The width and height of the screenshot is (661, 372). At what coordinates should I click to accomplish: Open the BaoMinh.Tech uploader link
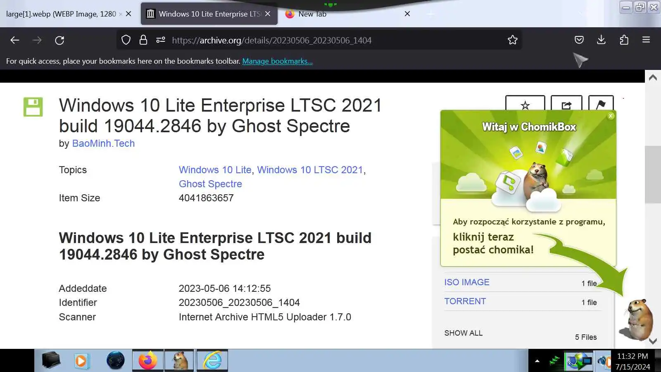pyautogui.click(x=103, y=143)
